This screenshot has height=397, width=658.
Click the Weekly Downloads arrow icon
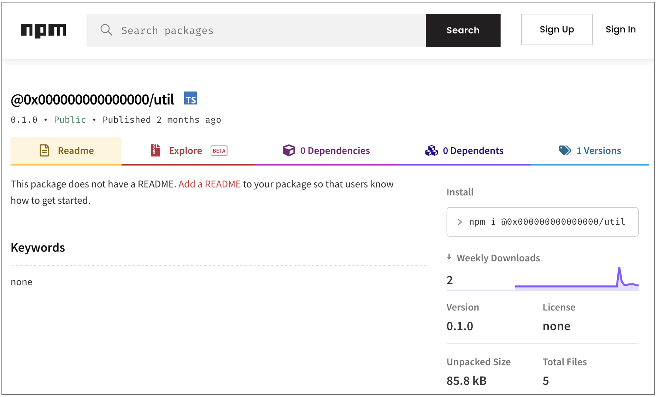[449, 258]
